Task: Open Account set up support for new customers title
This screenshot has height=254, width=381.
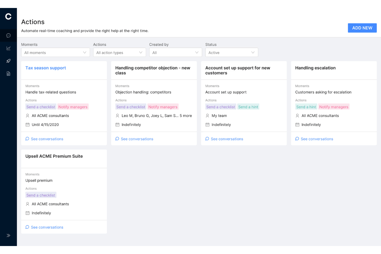Action: [238, 70]
